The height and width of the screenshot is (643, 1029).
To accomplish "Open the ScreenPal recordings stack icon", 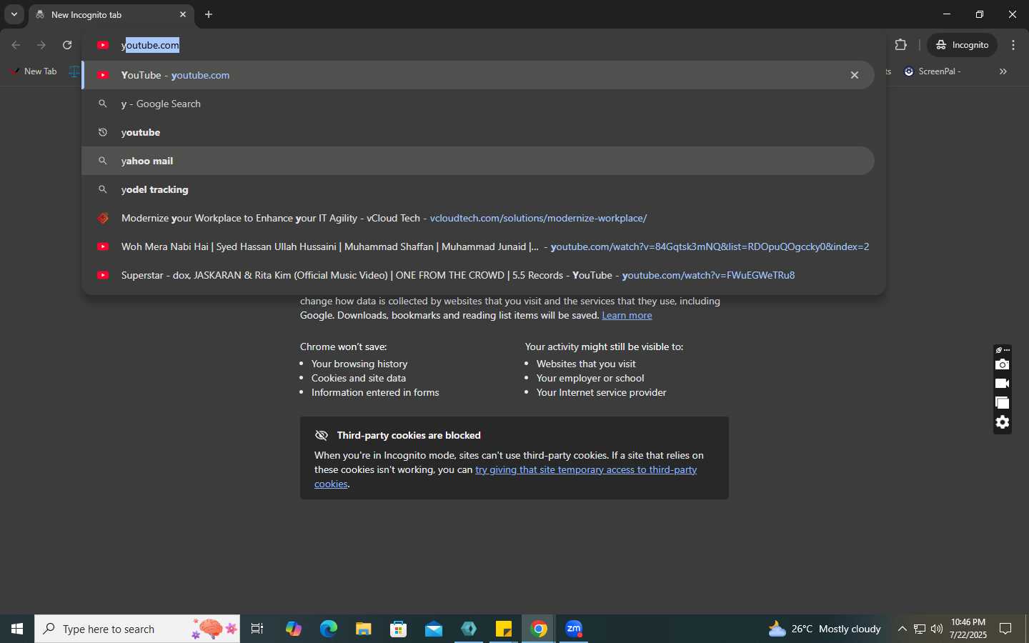I will [1003, 403].
